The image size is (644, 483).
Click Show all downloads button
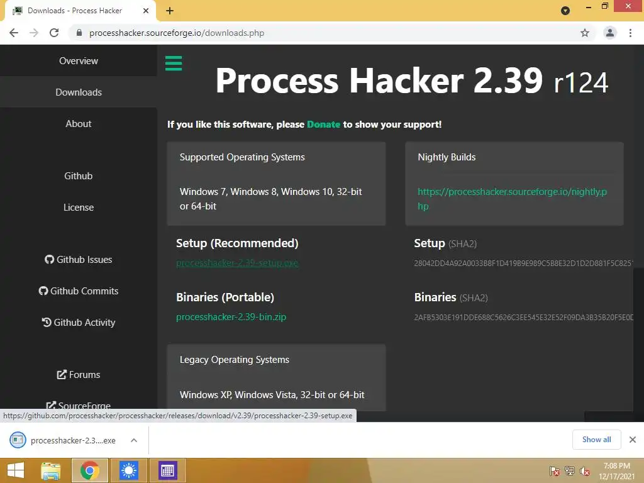[596, 440]
